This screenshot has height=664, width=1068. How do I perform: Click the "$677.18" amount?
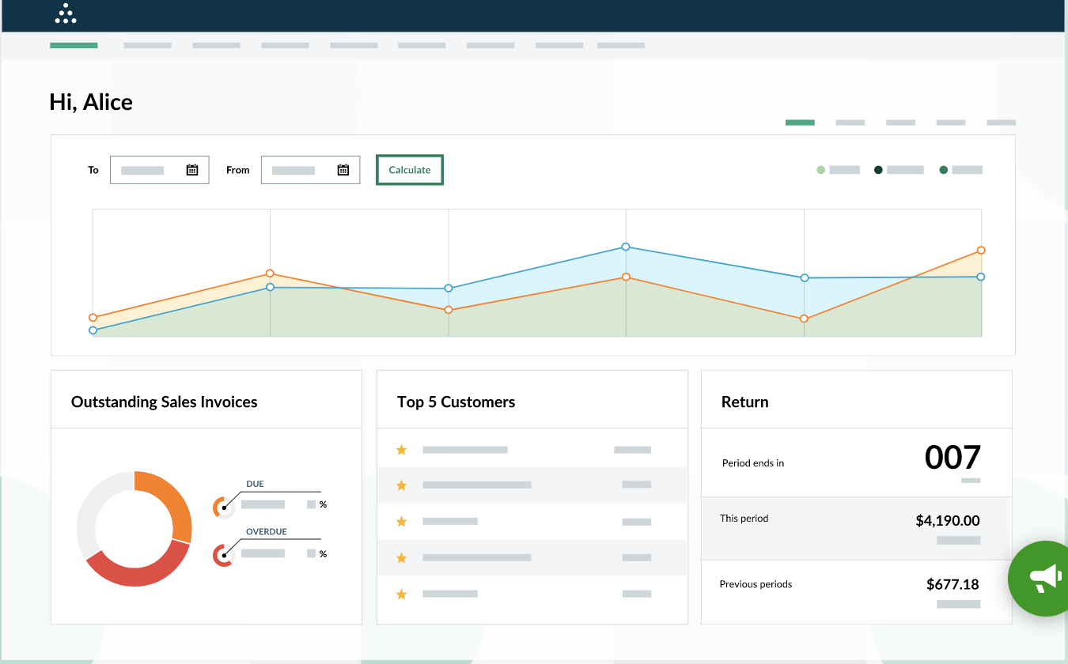pyautogui.click(x=952, y=585)
